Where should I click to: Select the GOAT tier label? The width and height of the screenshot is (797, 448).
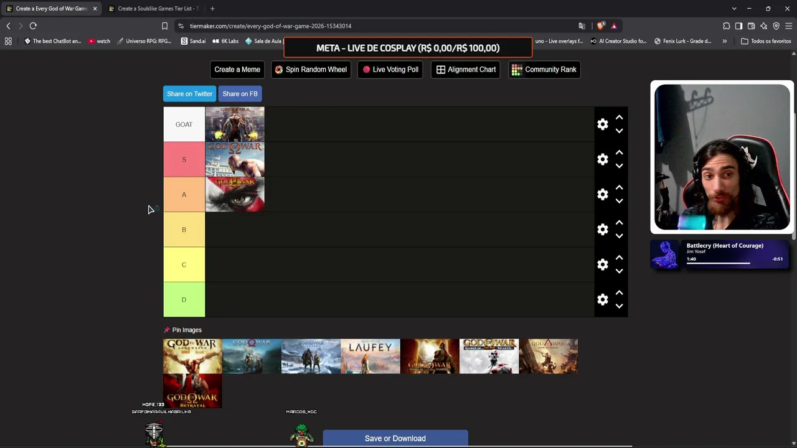[x=184, y=124]
